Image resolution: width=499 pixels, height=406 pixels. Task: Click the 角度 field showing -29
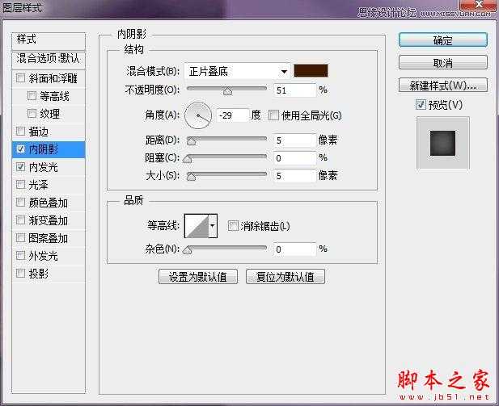click(232, 115)
